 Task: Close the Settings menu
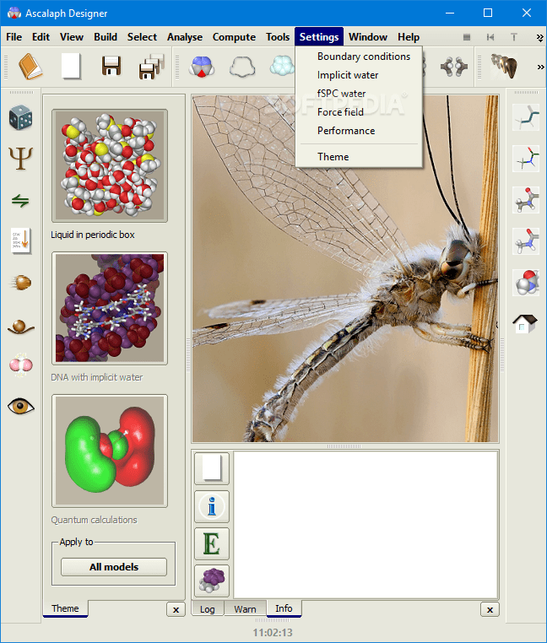(319, 37)
